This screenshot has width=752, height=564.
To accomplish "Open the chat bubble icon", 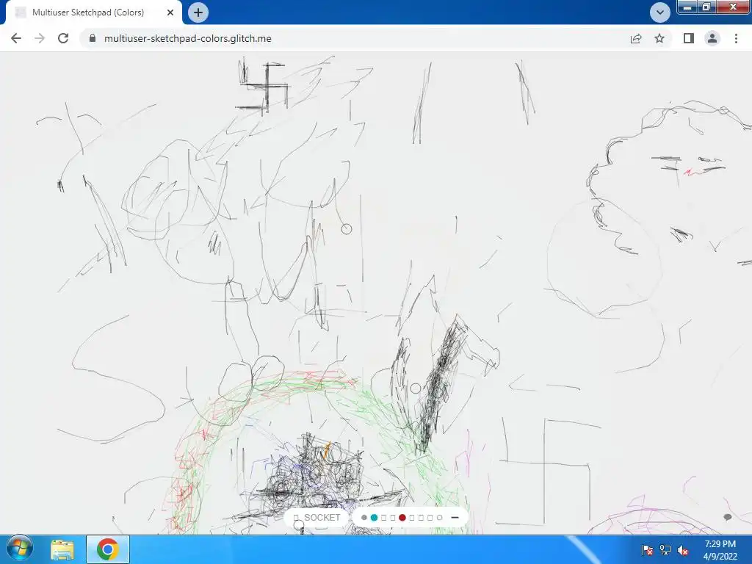I will click(x=728, y=517).
